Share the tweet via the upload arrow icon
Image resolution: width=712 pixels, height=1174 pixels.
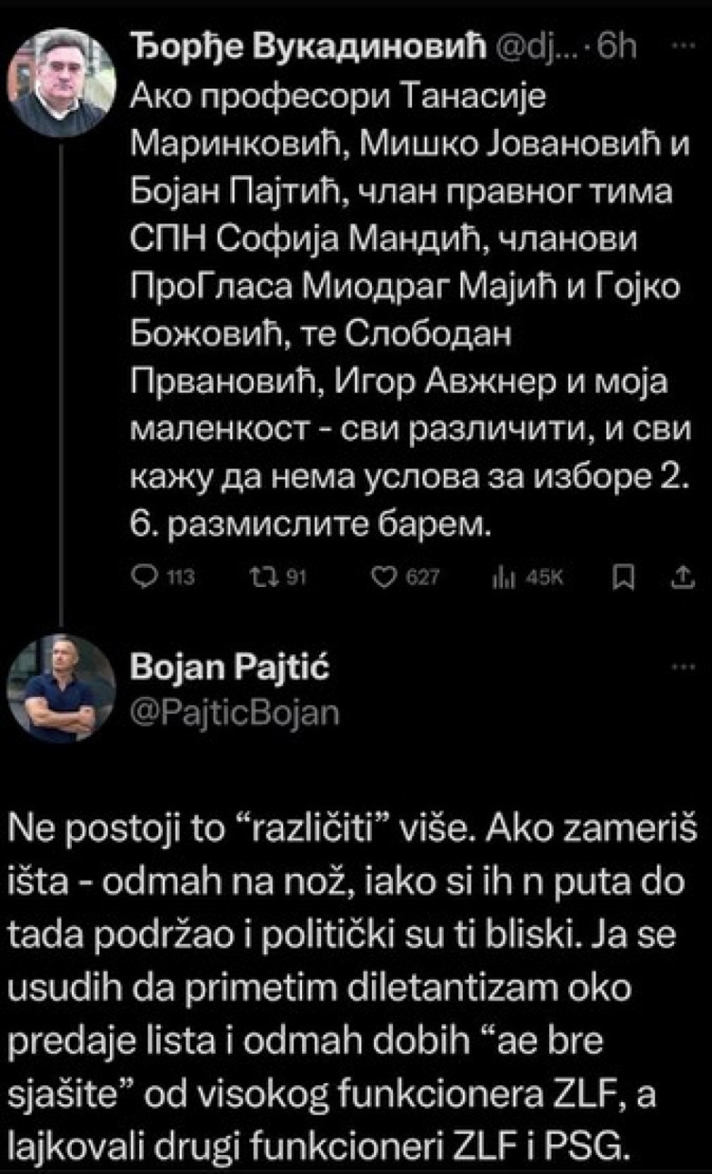click(682, 578)
